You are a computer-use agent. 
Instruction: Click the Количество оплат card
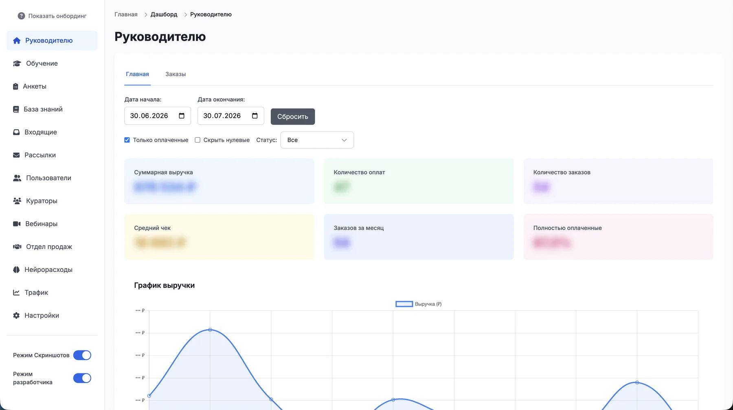click(419, 181)
